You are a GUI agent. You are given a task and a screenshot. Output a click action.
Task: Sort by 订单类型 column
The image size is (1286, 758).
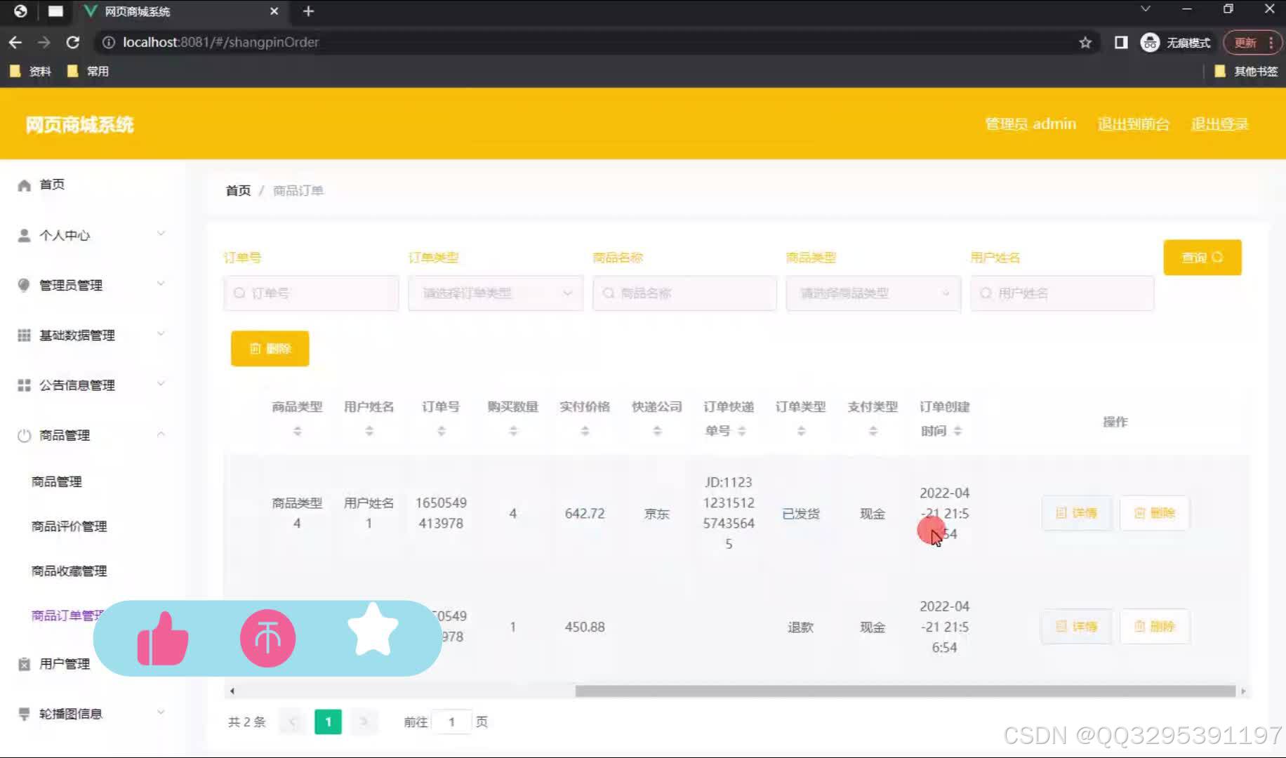801,431
